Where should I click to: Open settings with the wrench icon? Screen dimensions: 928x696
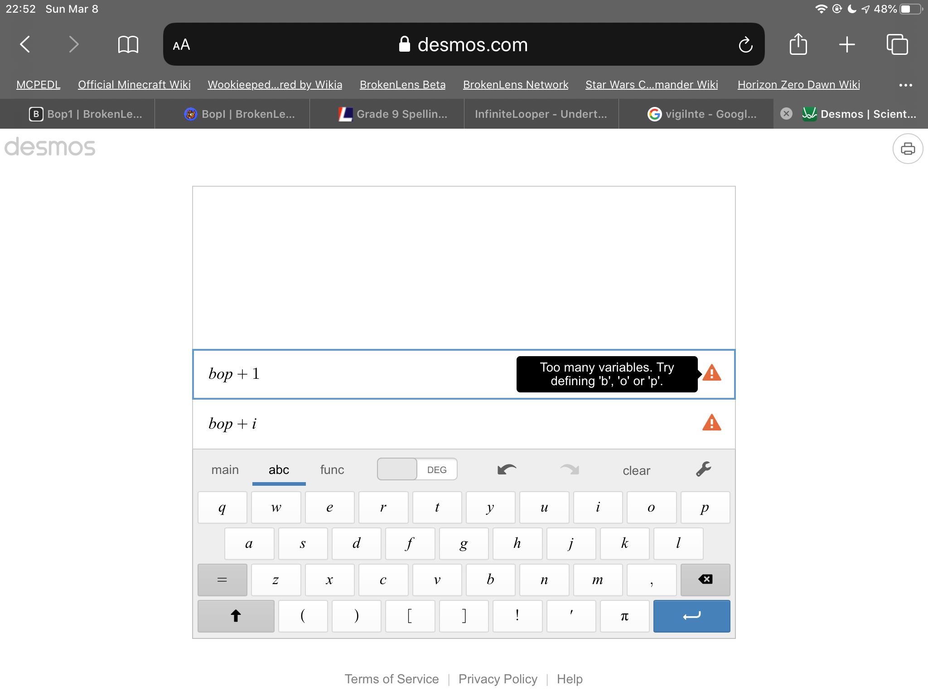pyautogui.click(x=704, y=469)
